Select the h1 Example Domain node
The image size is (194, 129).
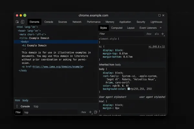tap(34, 45)
